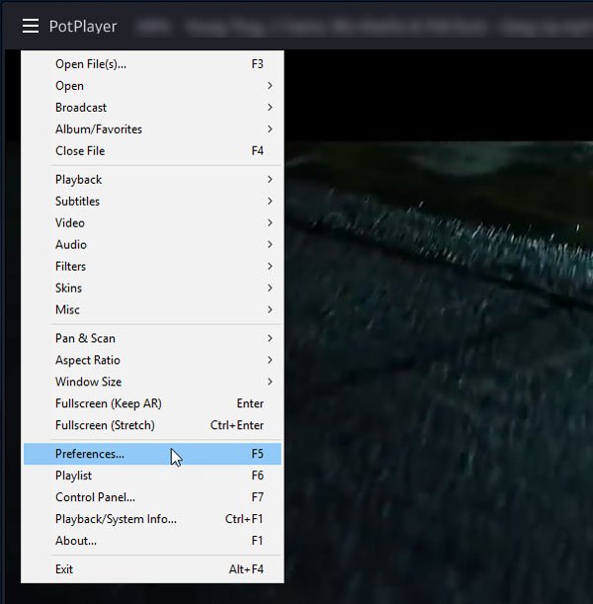593x604 pixels.
Task: Expand the Broadcast submenu
Action: (x=81, y=108)
